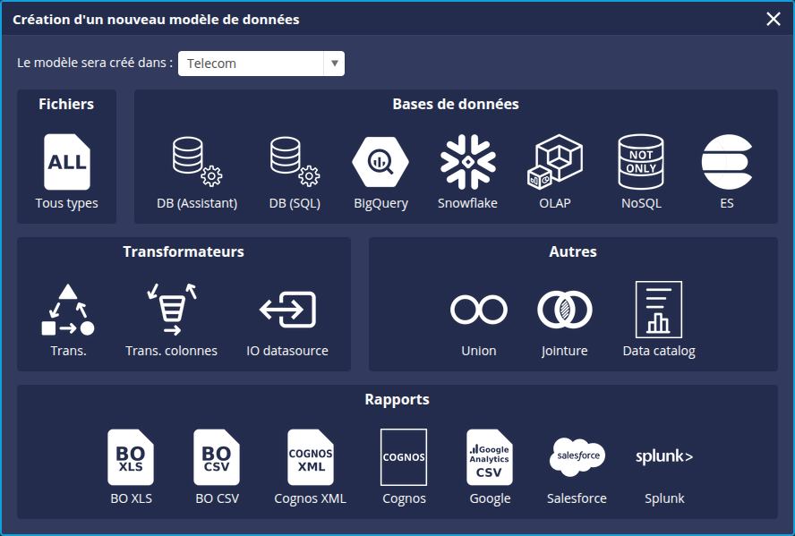Open the Telecom project dropdown
This screenshot has width=795, height=536.
coord(261,64)
